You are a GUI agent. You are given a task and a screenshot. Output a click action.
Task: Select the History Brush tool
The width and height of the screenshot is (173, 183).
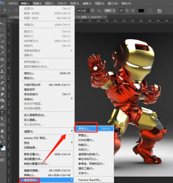[2, 77]
